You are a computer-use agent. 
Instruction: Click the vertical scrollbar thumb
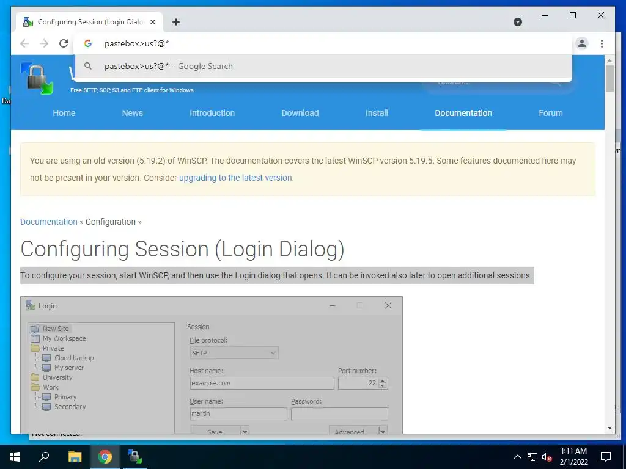click(x=609, y=79)
